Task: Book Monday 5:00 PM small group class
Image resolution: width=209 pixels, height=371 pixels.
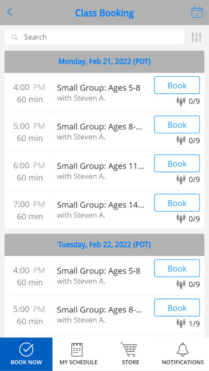Action: click(x=177, y=124)
